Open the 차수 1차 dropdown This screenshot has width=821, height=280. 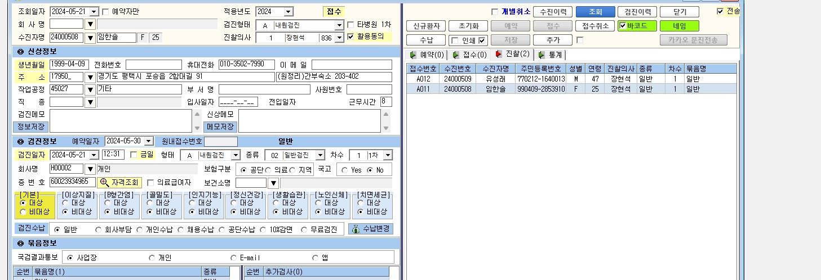[x=388, y=155]
